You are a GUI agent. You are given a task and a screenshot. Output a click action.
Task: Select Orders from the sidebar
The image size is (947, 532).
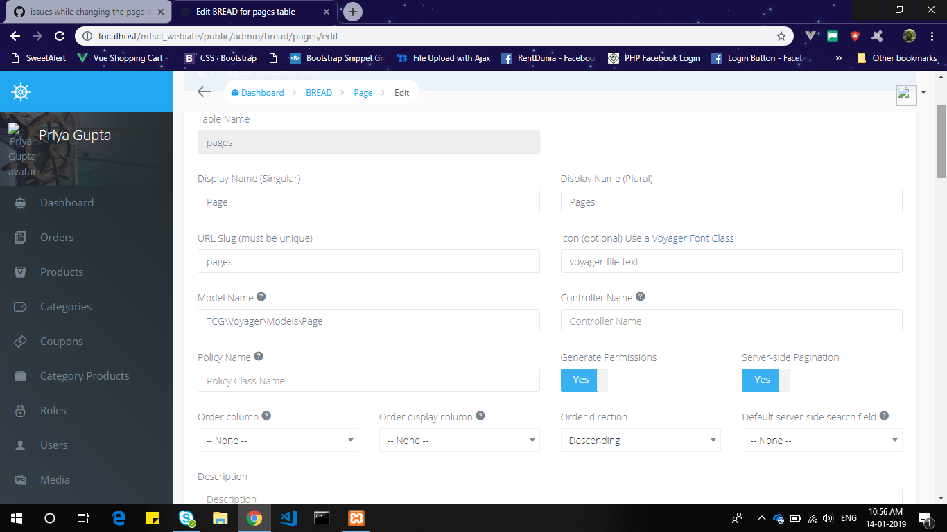[x=55, y=237]
